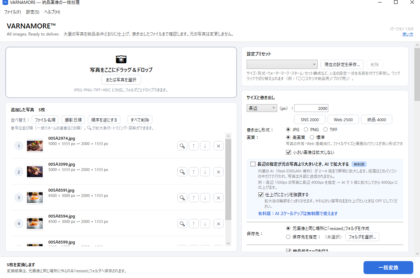The image size is (420, 278).
Task: Move 005A3099.jpg up one position
Action: point(194,172)
